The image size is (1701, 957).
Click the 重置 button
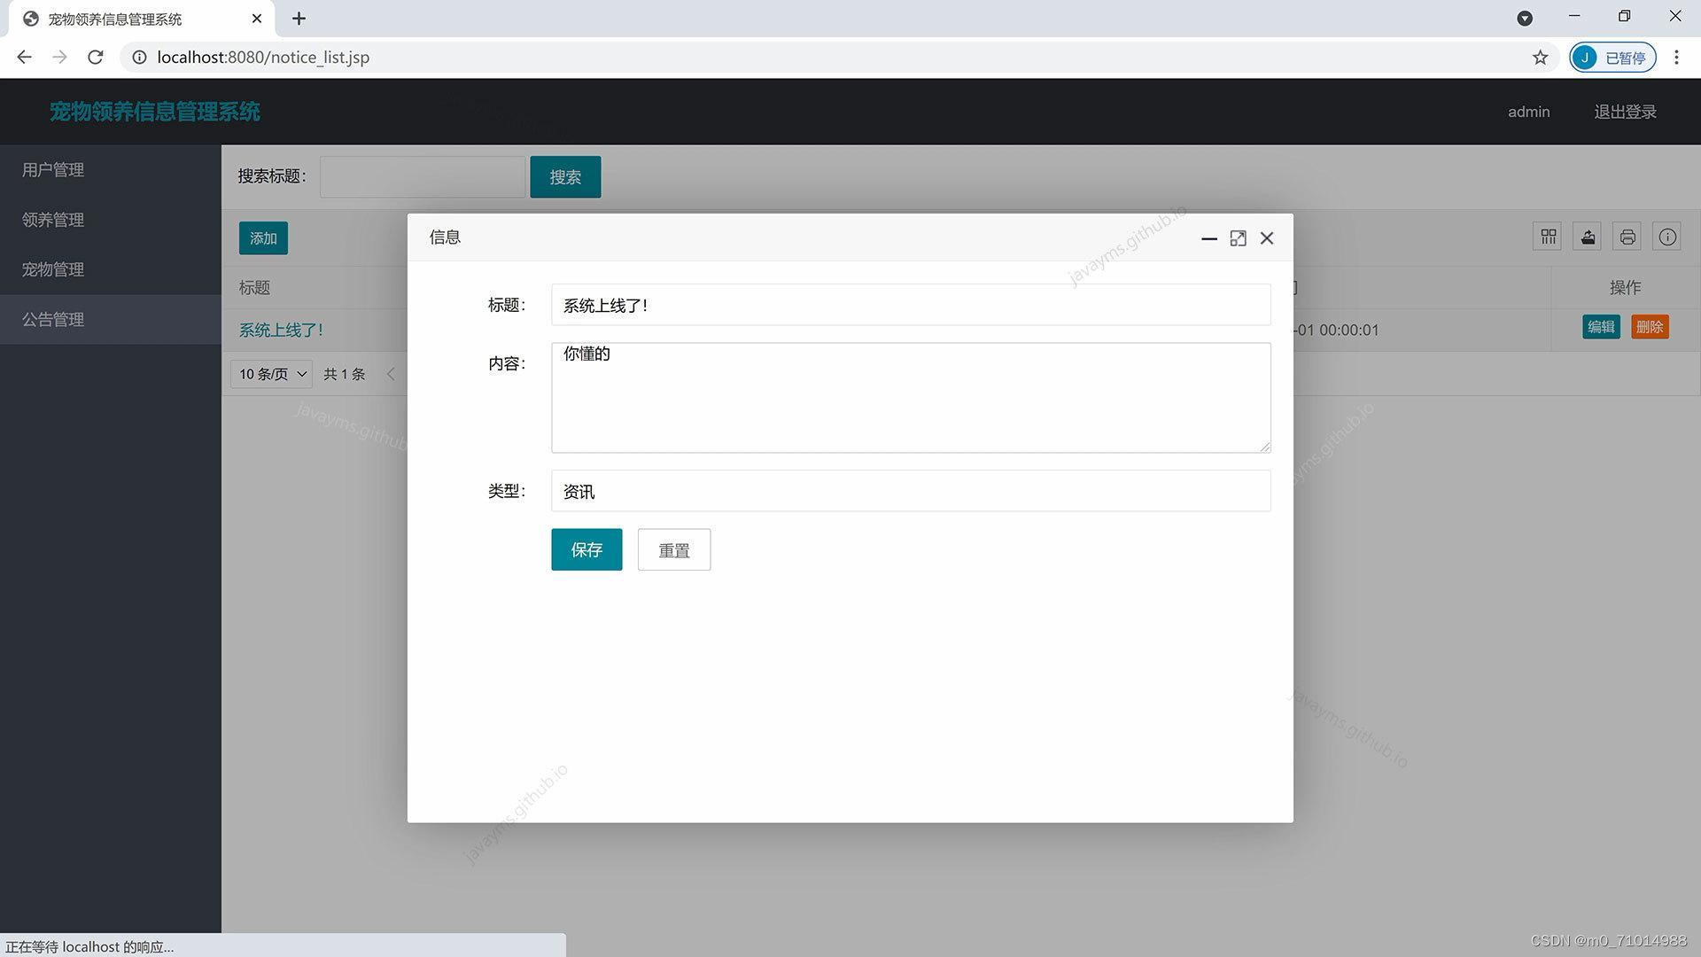(674, 549)
